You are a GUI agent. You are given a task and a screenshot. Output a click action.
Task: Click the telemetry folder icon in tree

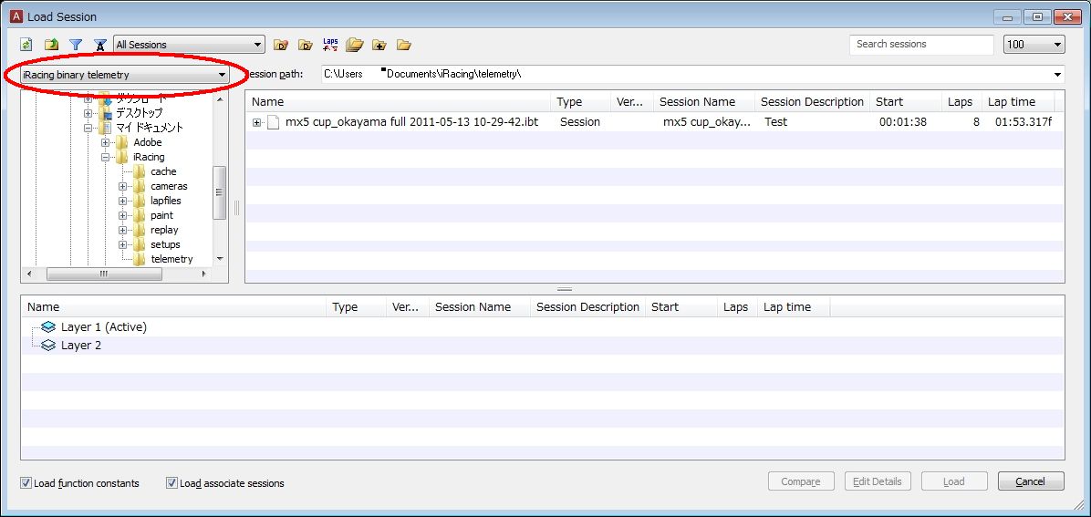pyautogui.click(x=140, y=259)
